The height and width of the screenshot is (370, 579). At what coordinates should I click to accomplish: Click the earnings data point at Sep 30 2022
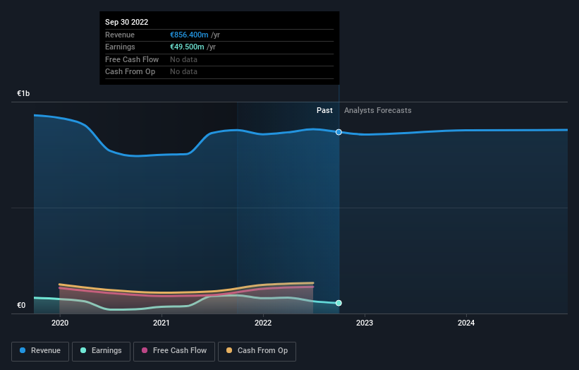click(339, 303)
